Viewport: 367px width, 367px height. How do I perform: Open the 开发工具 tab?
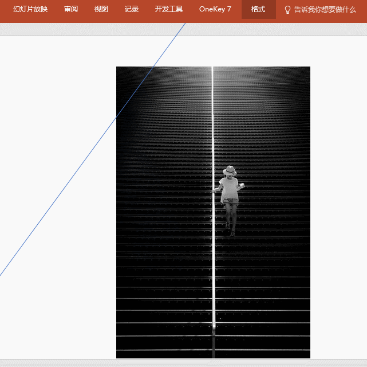(169, 9)
